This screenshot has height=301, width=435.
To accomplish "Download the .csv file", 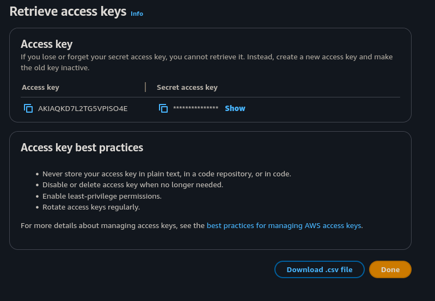I will coord(320,269).
